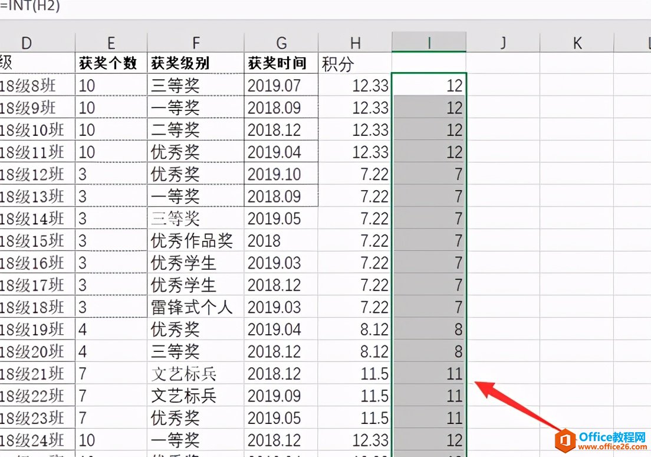Click 一等奖 in the 18级9班 row
Image resolution: width=651 pixels, height=457 pixels.
pos(196,107)
